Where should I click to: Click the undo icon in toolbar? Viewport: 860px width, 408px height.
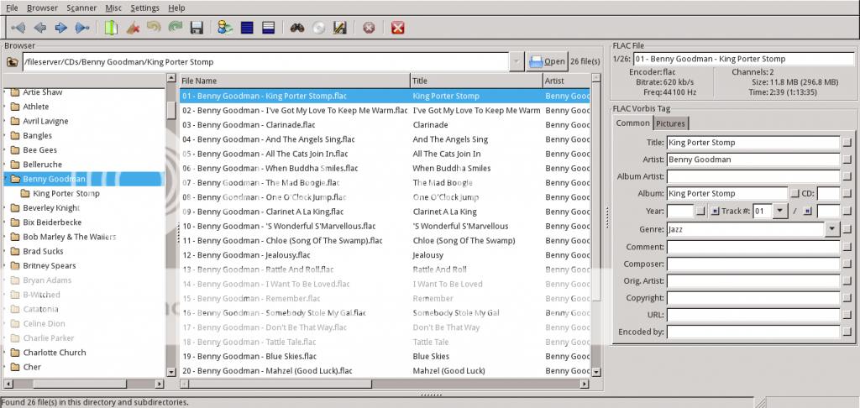154,28
